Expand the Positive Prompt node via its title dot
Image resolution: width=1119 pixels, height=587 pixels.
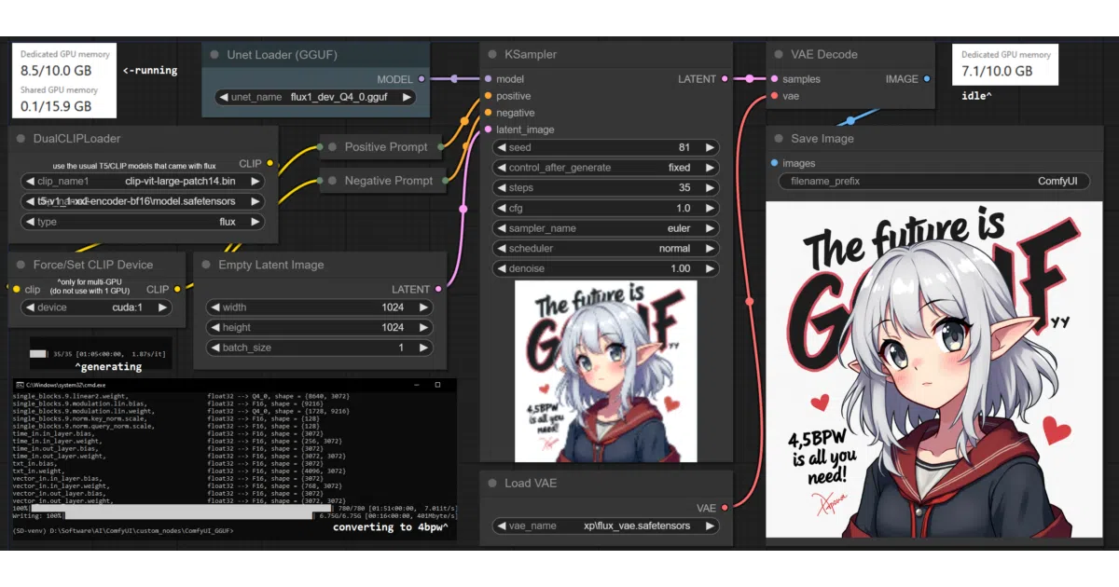pyautogui.click(x=332, y=147)
